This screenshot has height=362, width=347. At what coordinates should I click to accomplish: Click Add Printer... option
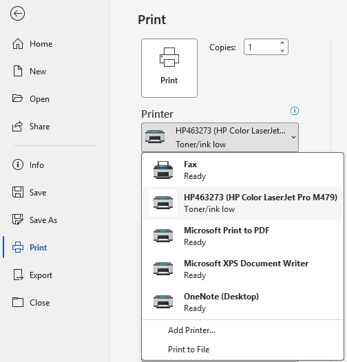coord(192,330)
